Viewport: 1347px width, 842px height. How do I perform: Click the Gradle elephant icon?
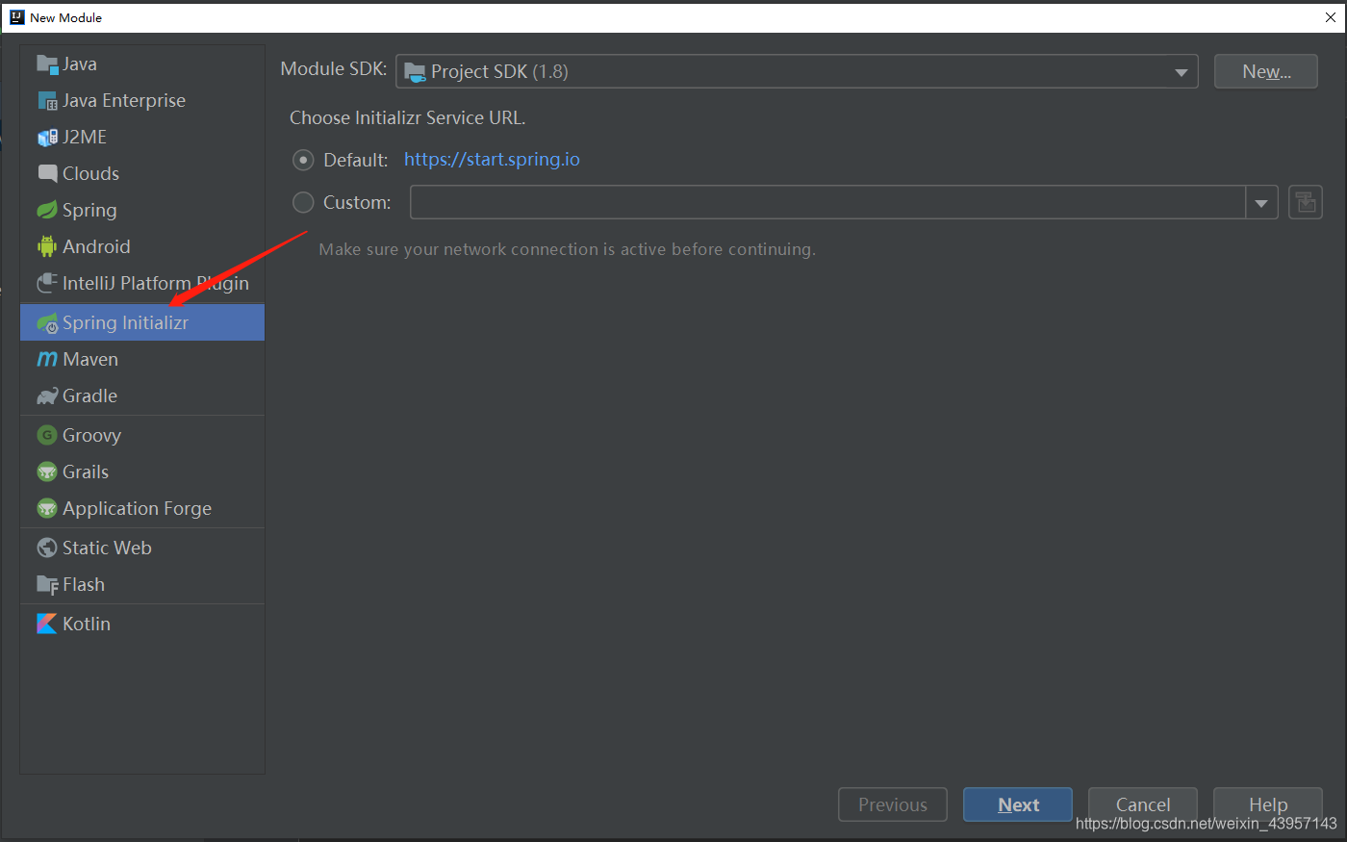click(47, 396)
